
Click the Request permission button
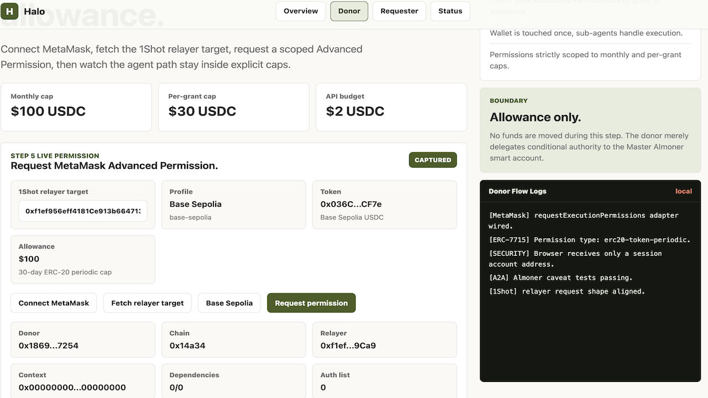(x=311, y=303)
